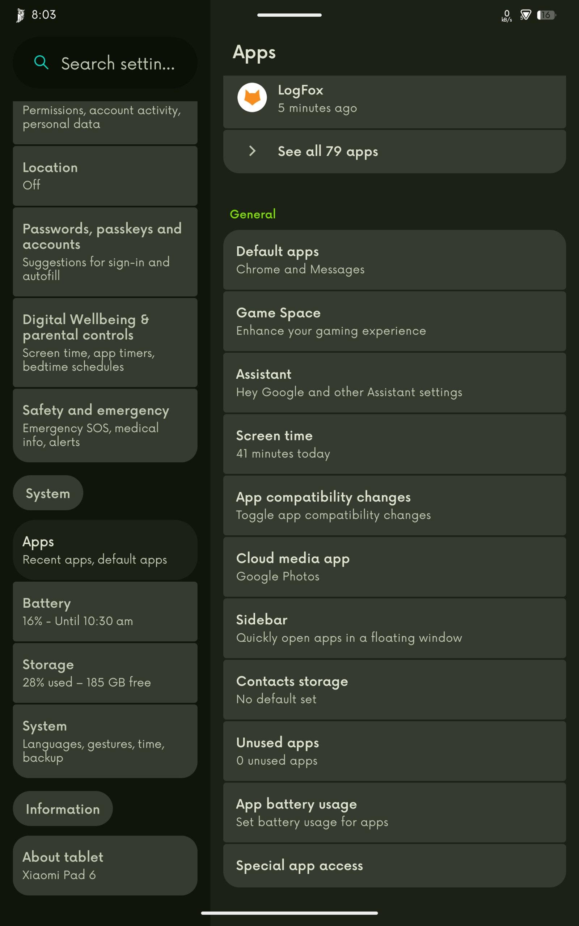Open App compatibility changes

pyautogui.click(x=394, y=505)
